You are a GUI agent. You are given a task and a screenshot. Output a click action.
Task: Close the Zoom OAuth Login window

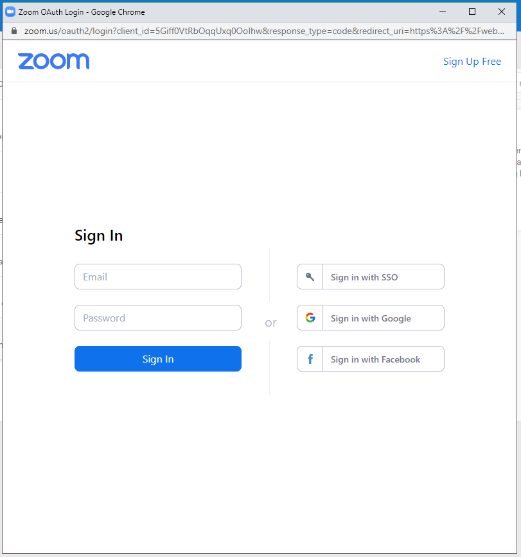tap(502, 12)
